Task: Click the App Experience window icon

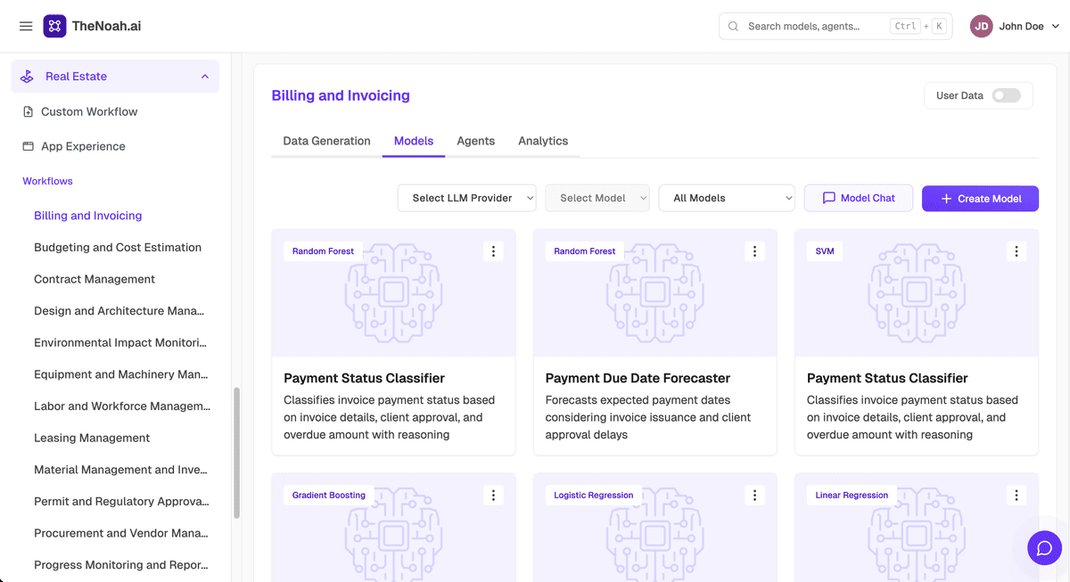Action: coord(28,146)
